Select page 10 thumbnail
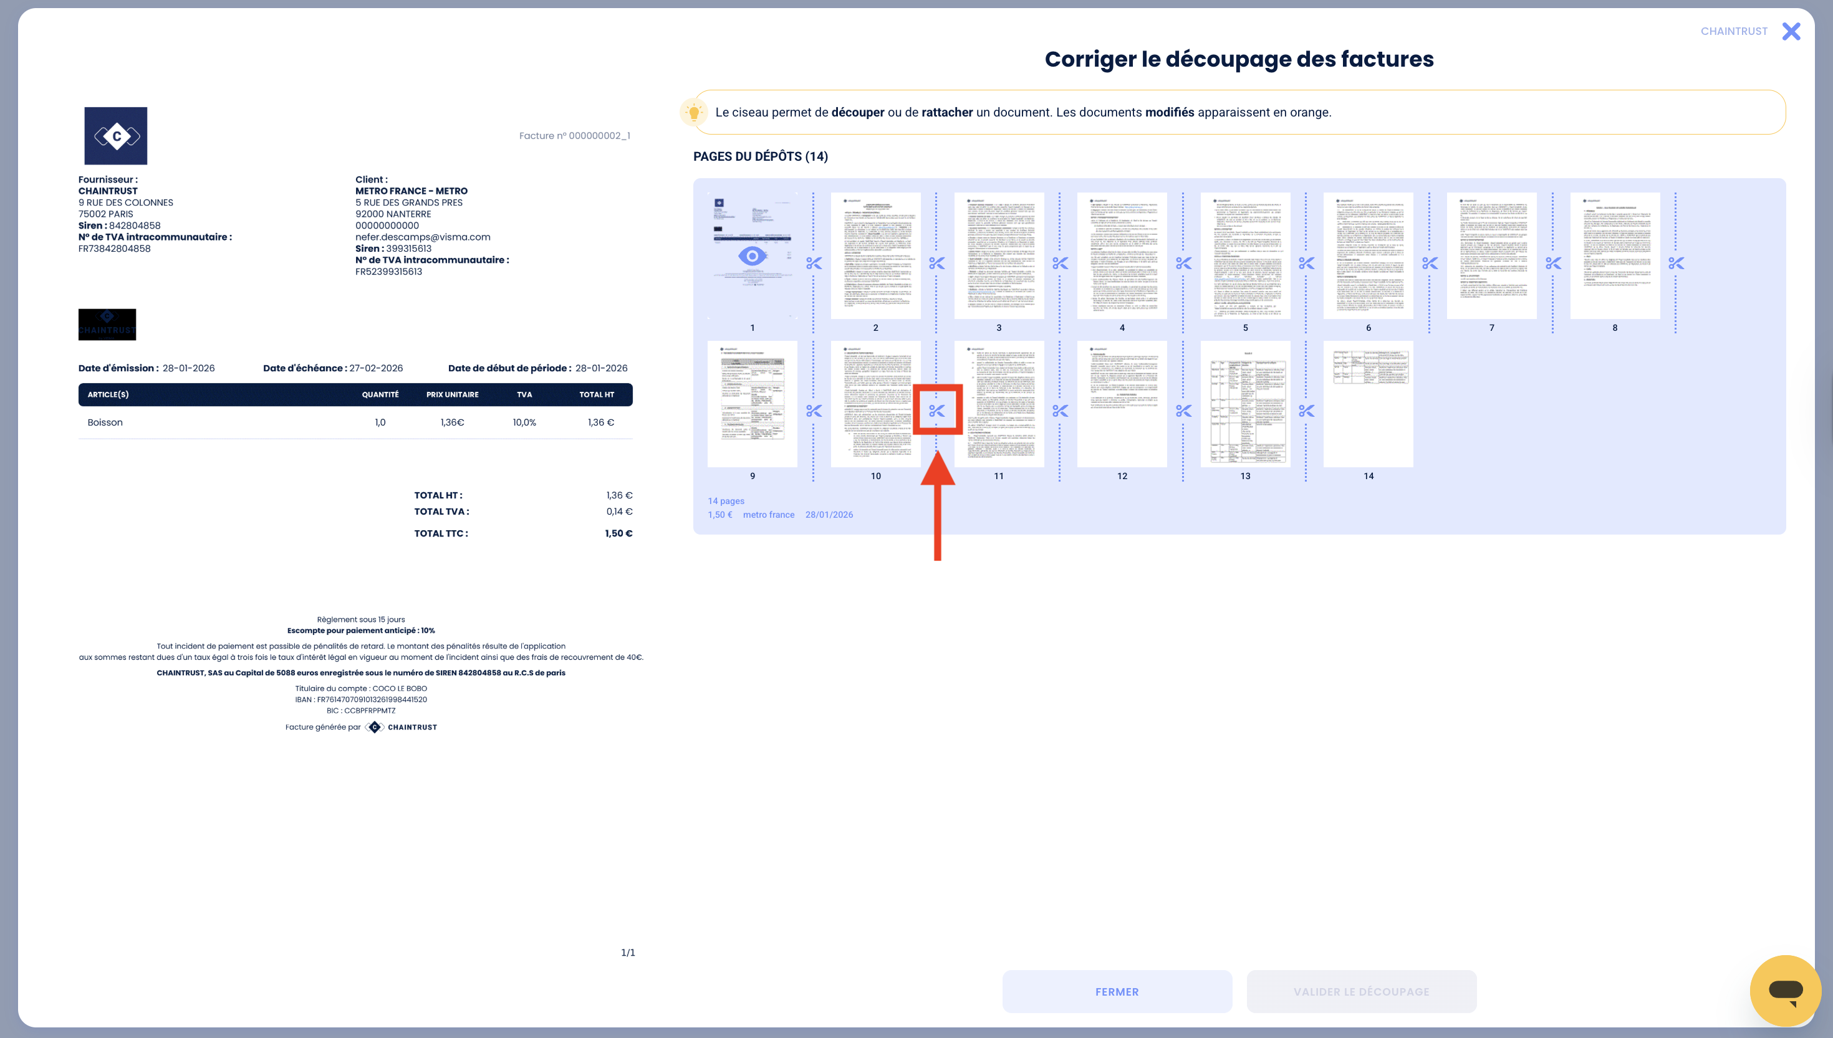Screen dimensions: 1833x1038 875,404
